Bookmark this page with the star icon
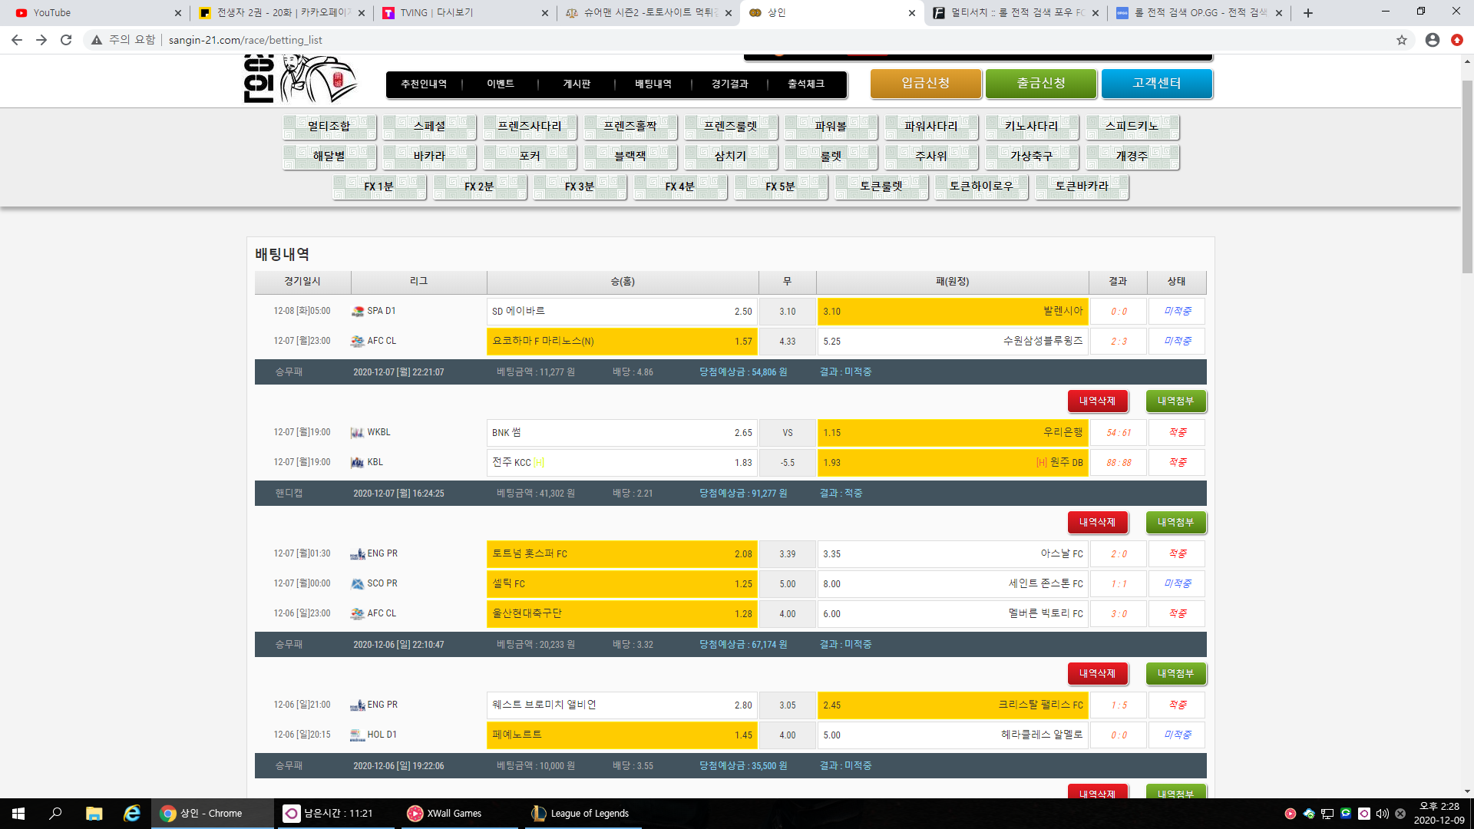This screenshot has width=1474, height=829. [x=1402, y=40]
